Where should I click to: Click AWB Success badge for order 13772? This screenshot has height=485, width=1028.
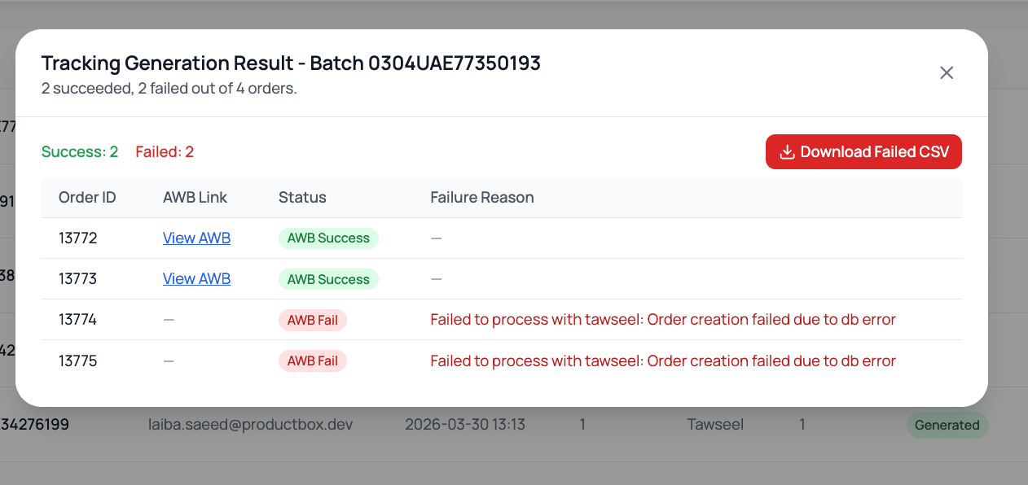pos(328,238)
